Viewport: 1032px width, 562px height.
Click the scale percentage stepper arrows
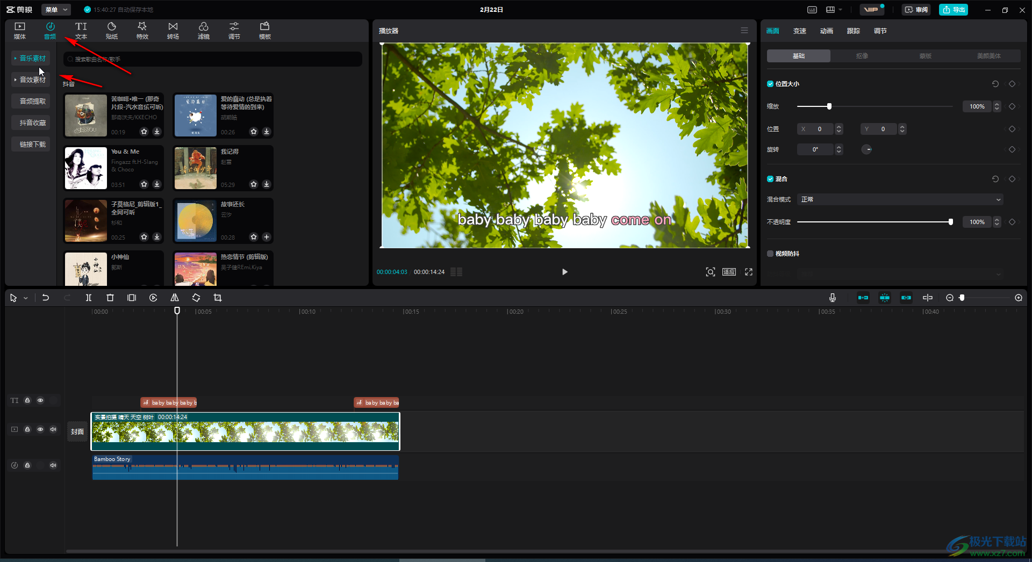click(997, 106)
